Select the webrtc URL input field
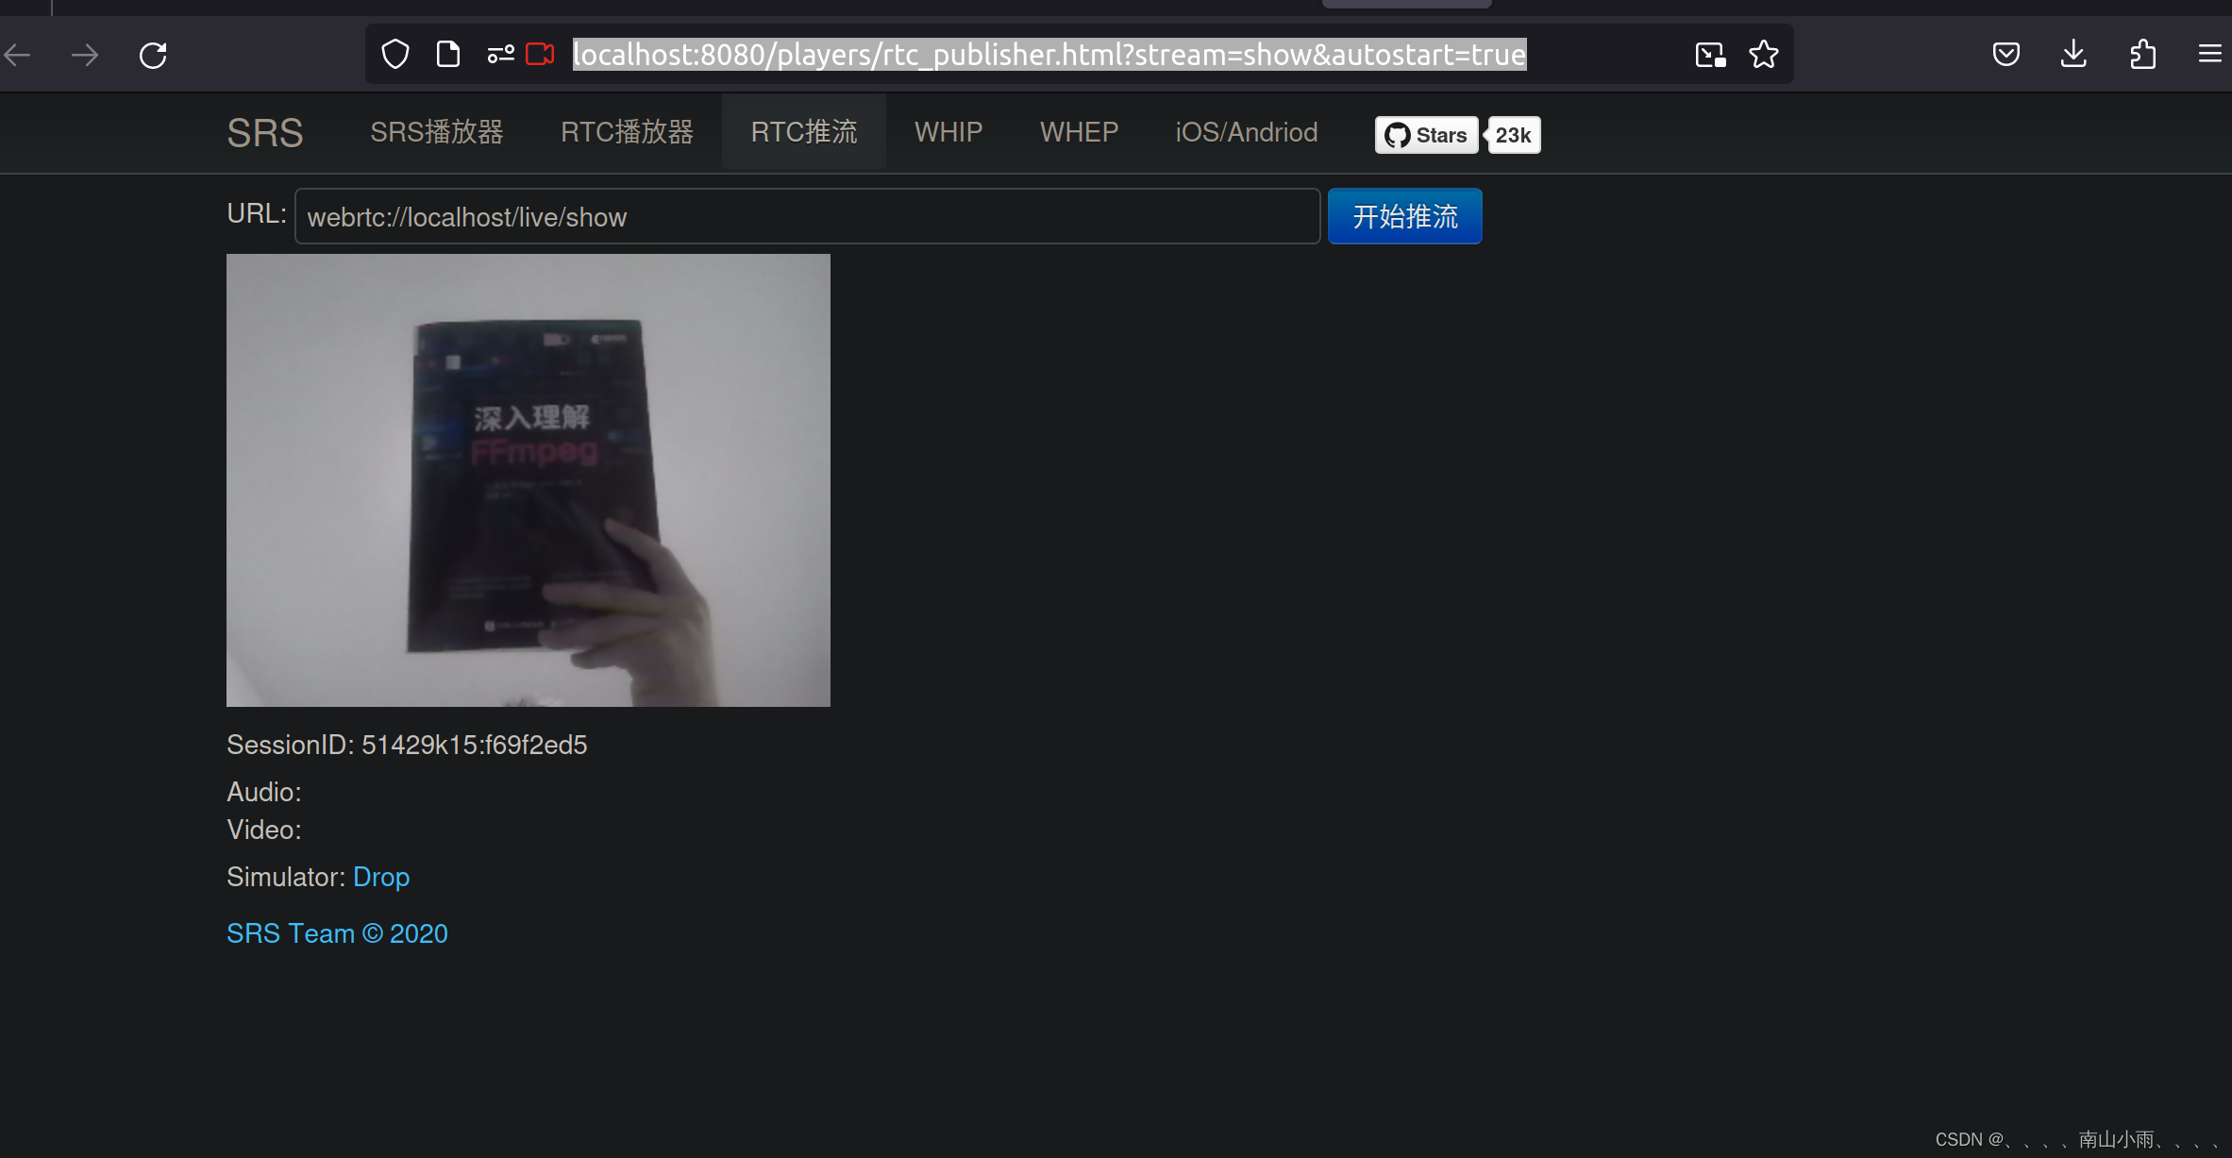The width and height of the screenshot is (2232, 1158). (x=807, y=216)
